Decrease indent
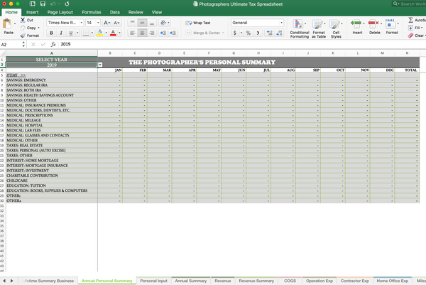426x285 pixels. [163, 33]
